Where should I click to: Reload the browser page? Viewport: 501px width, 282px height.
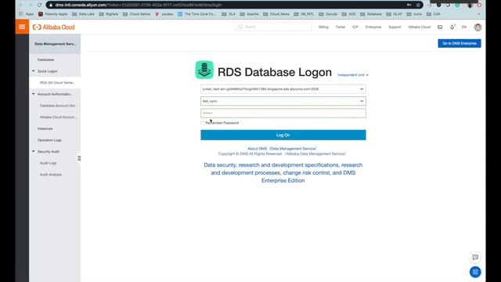[40, 5]
